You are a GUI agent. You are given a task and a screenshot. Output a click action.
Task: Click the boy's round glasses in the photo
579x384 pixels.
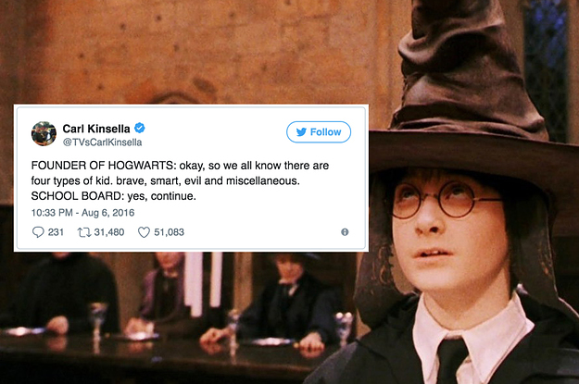[x=445, y=200]
